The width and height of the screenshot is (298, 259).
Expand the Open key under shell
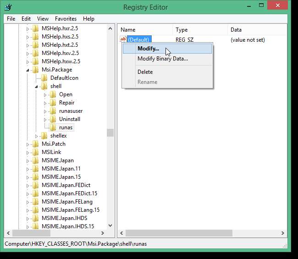coord(45,95)
